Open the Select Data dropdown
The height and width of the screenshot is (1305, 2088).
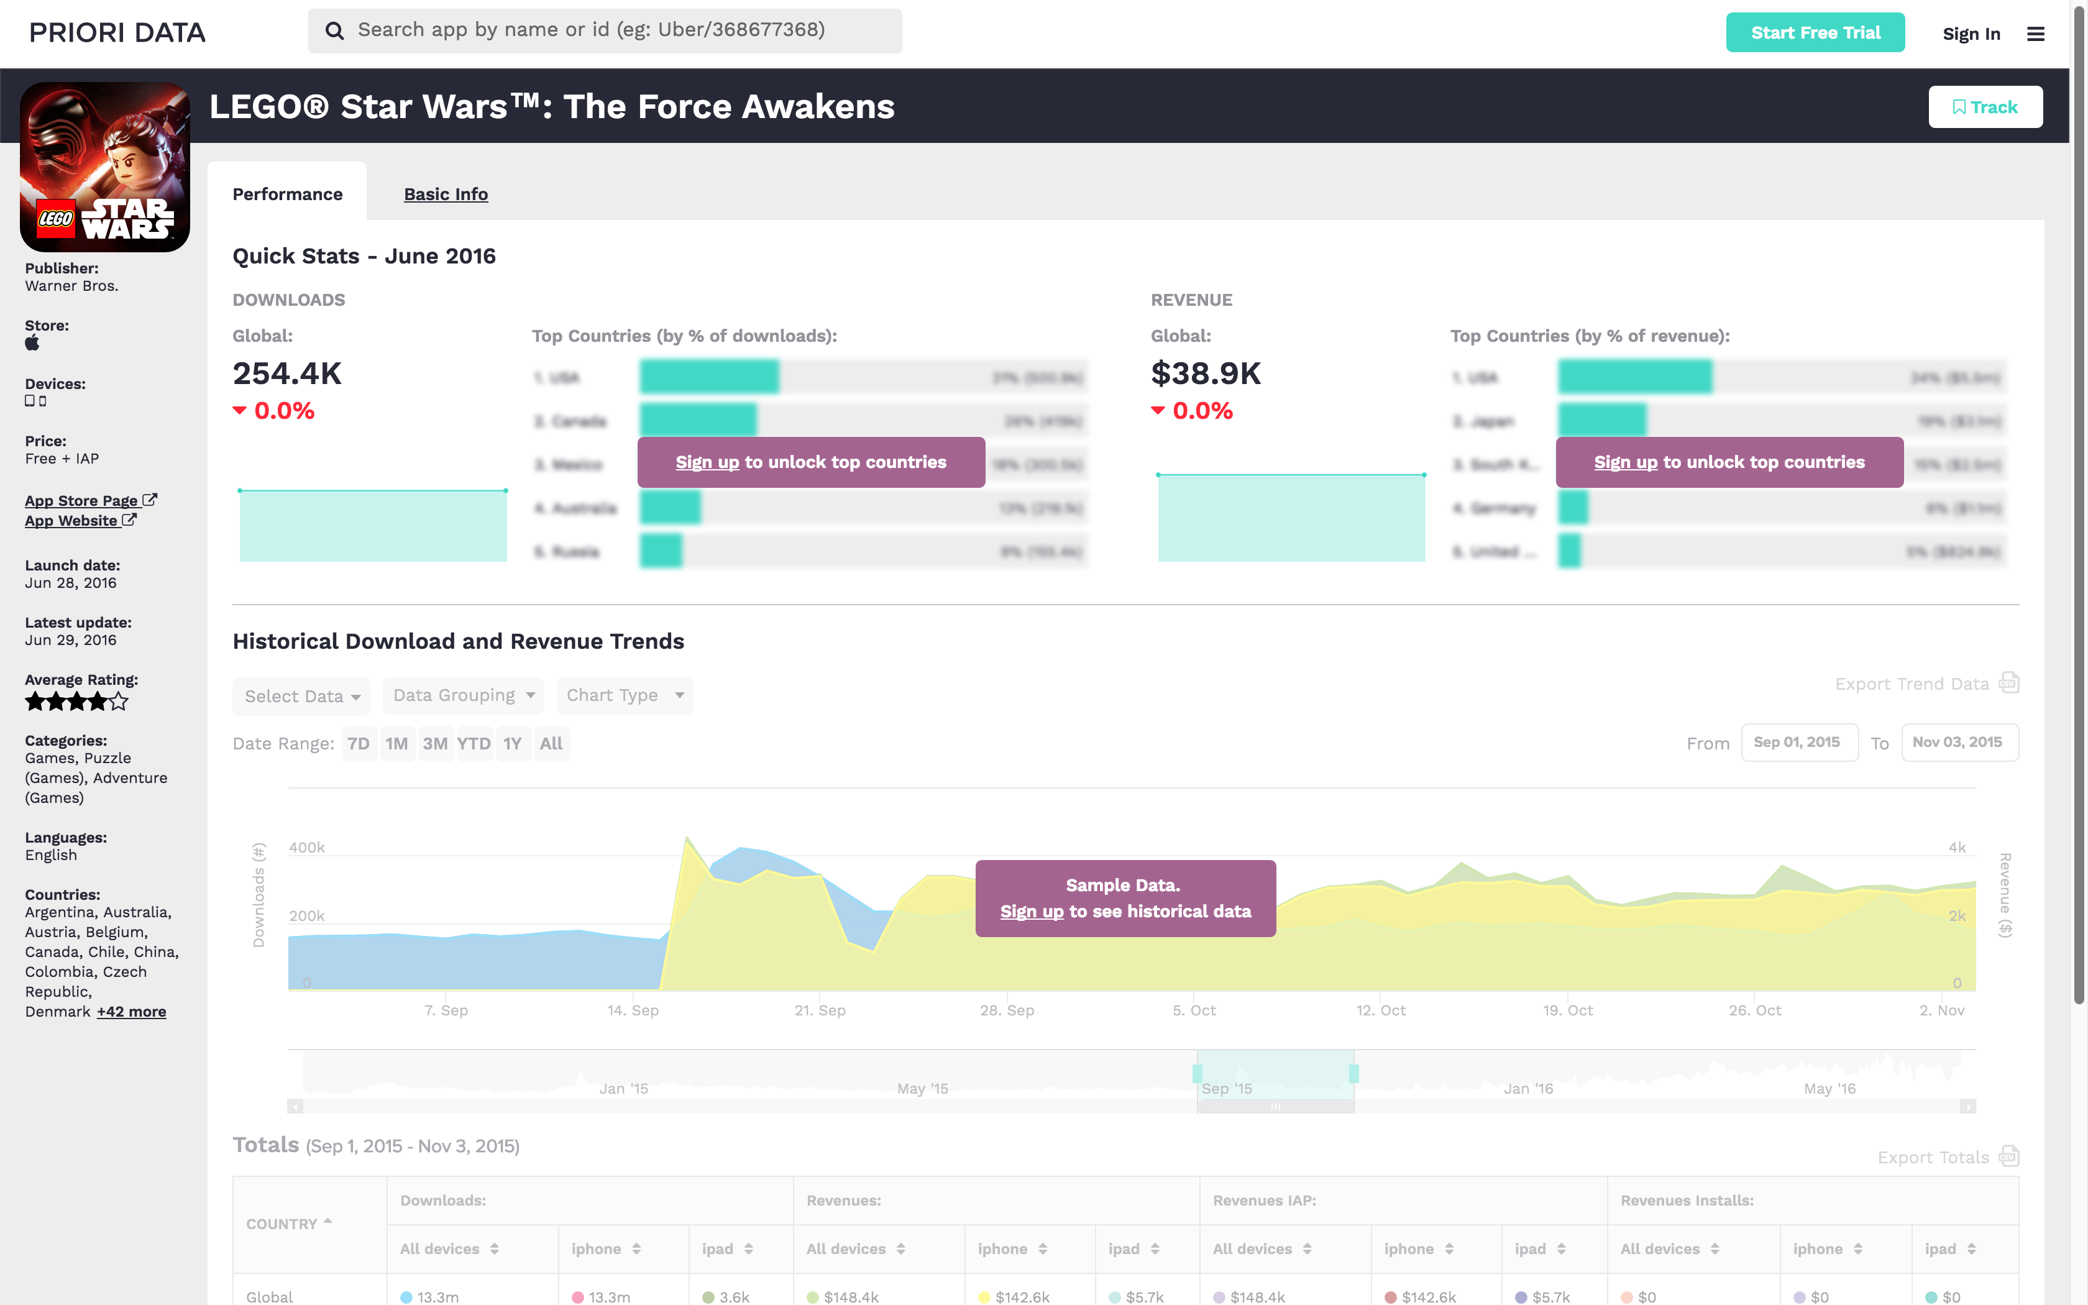tap(301, 697)
